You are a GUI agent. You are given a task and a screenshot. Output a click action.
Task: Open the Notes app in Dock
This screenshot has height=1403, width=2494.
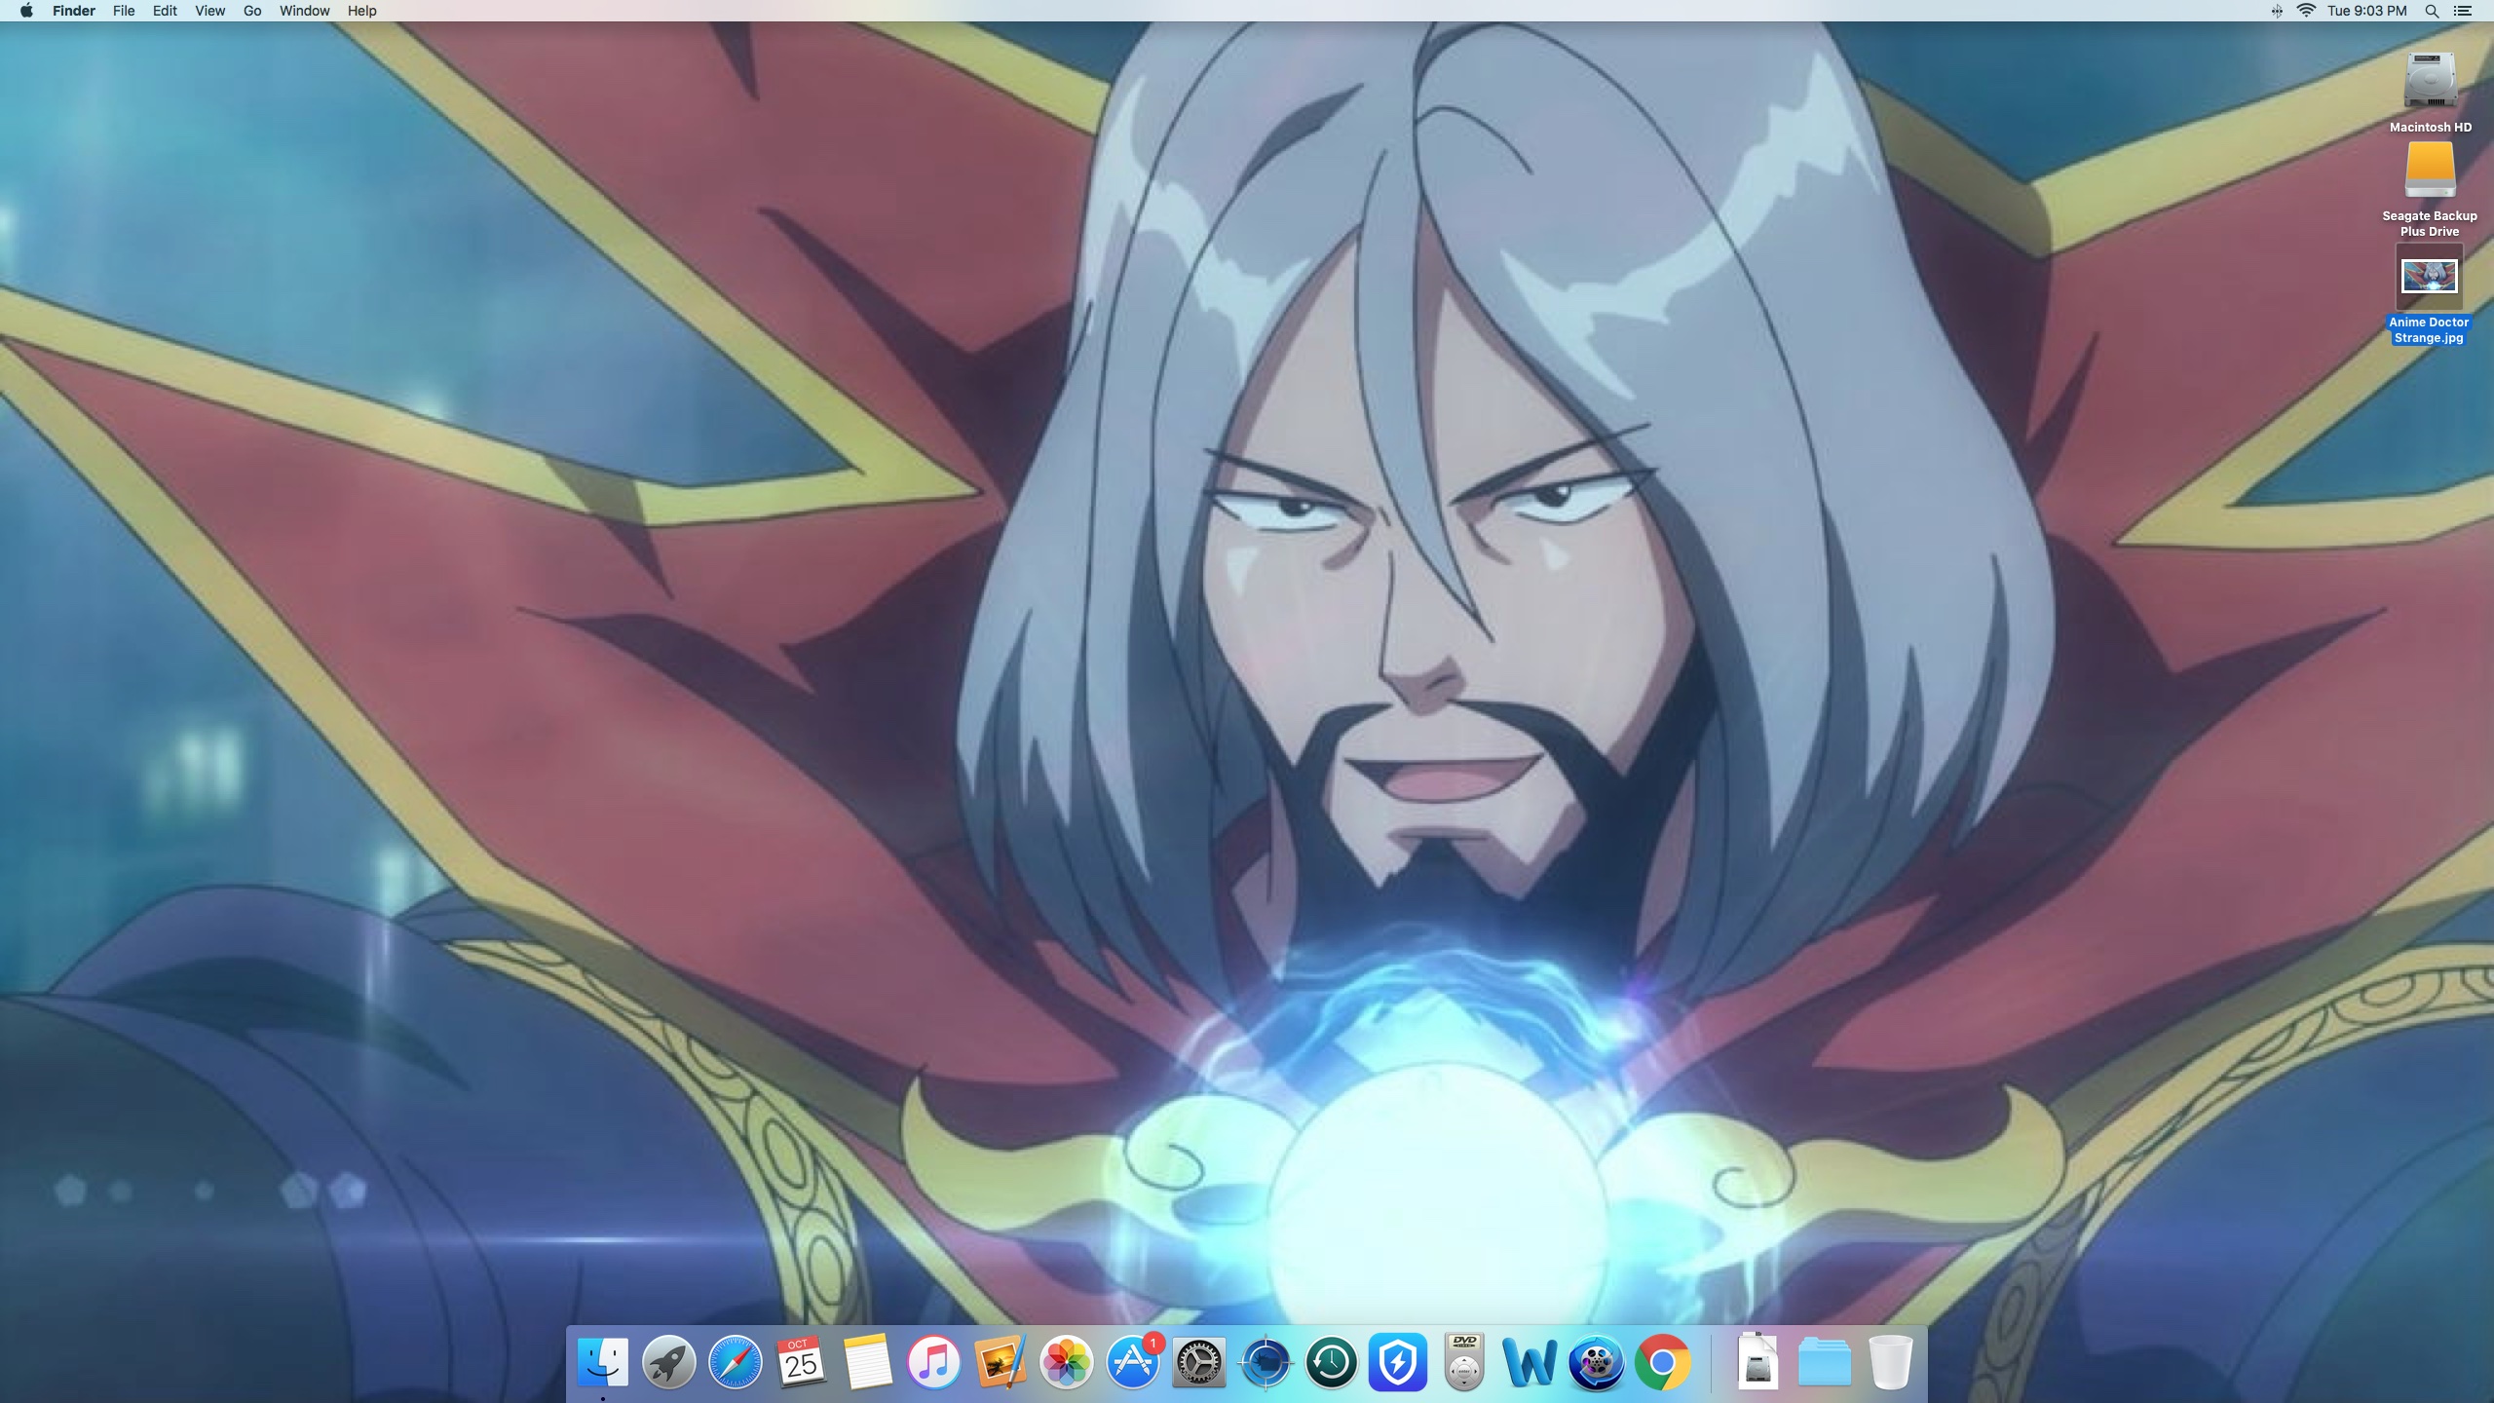coord(867,1362)
